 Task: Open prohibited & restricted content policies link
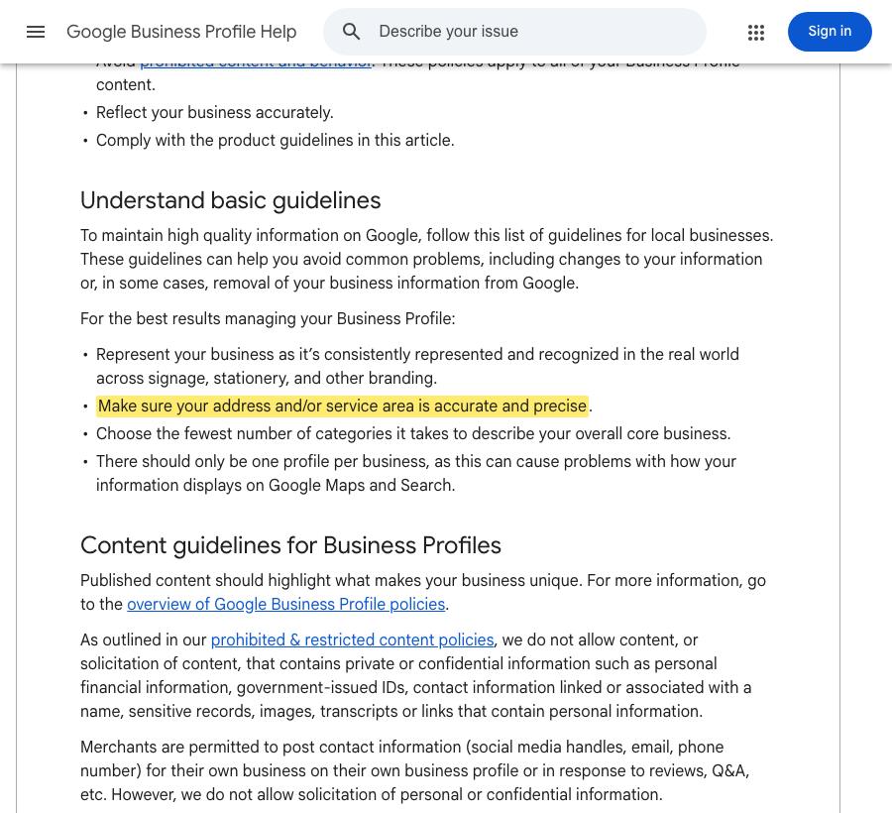pos(352,640)
